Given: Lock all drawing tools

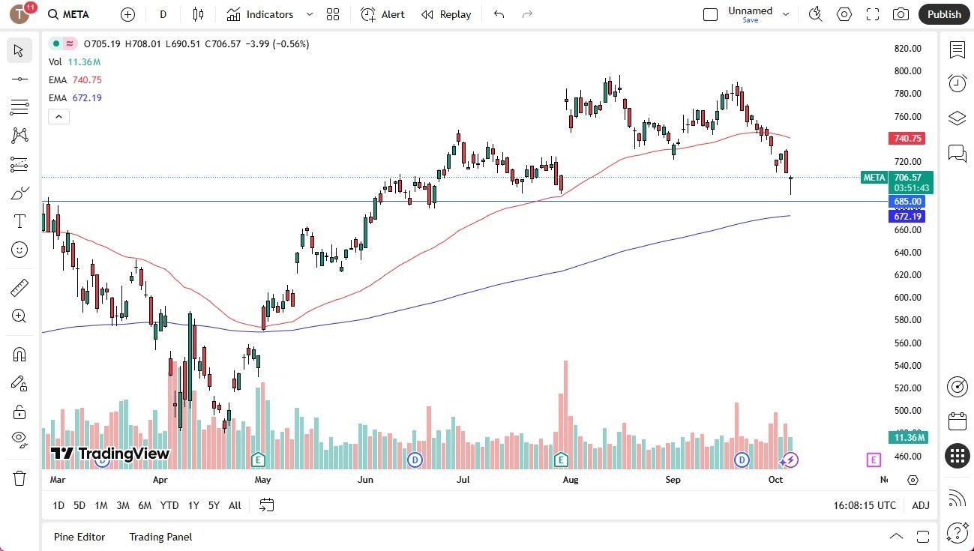Looking at the screenshot, I should click(19, 411).
